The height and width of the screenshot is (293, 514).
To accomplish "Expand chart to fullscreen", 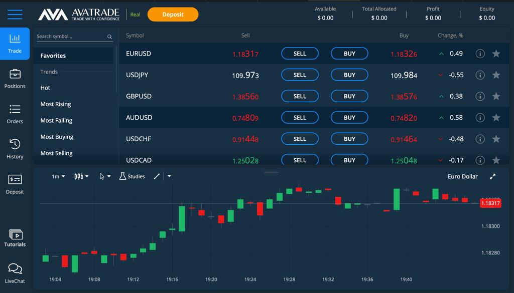I will 492,177.
